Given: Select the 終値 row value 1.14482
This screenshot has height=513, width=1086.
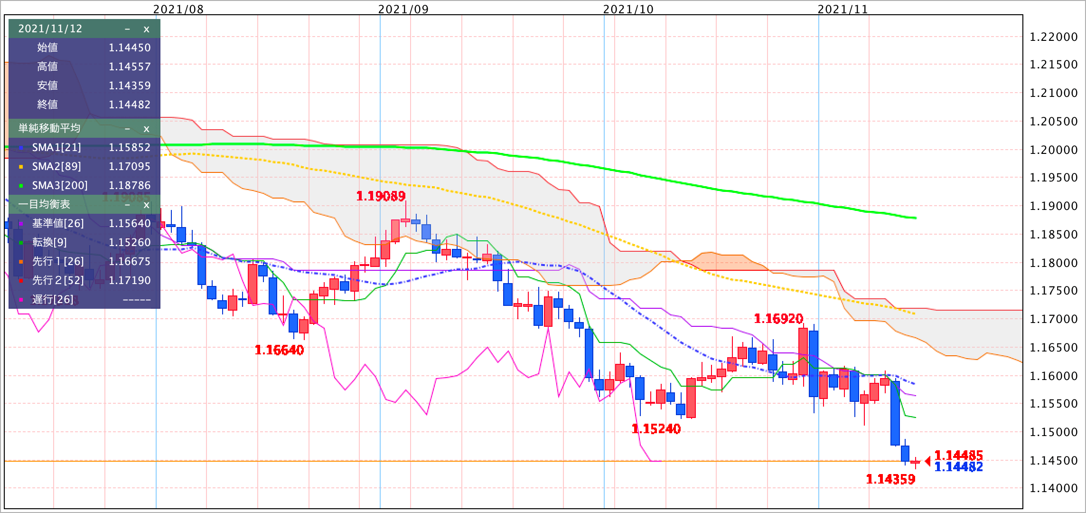Looking at the screenshot, I should point(130,104).
